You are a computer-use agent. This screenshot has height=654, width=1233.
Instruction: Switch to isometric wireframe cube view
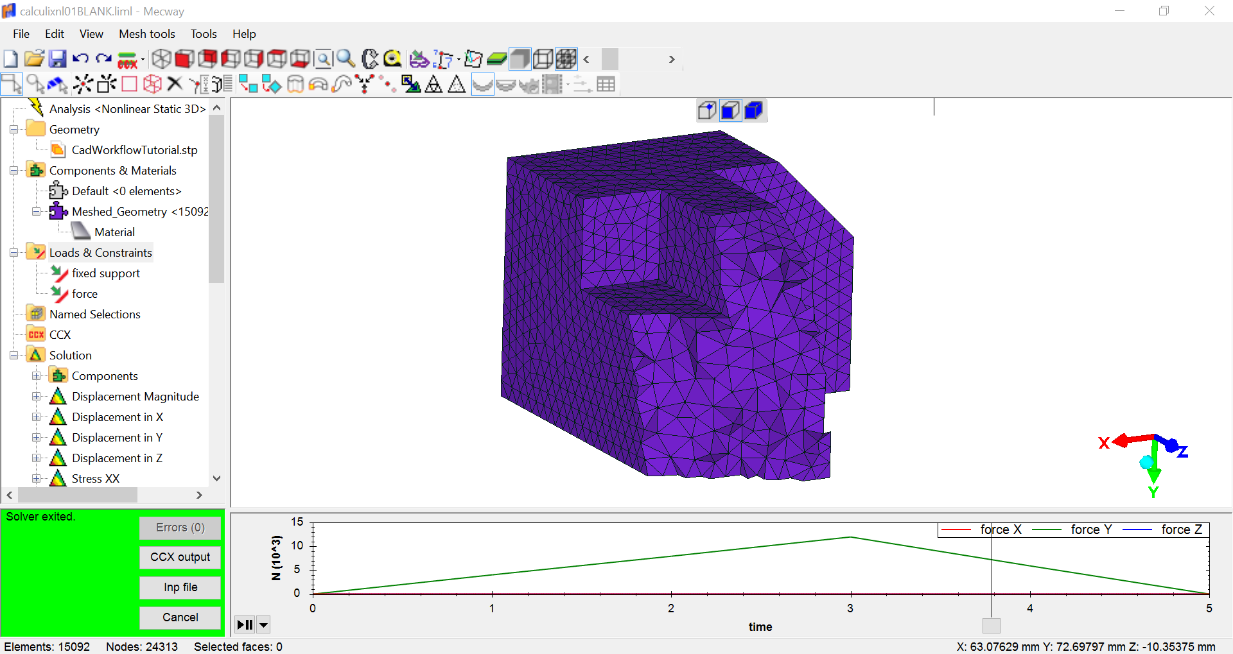161,59
